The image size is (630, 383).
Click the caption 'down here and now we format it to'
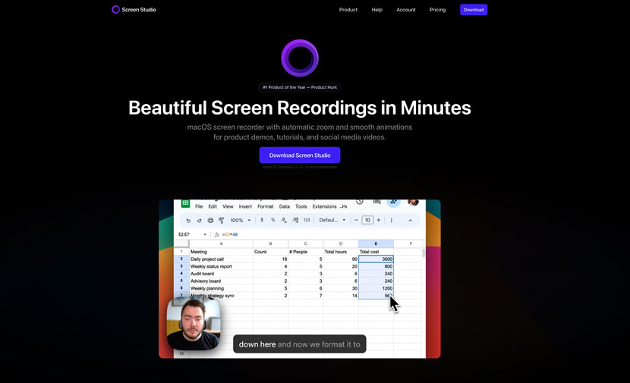coord(299,344)
